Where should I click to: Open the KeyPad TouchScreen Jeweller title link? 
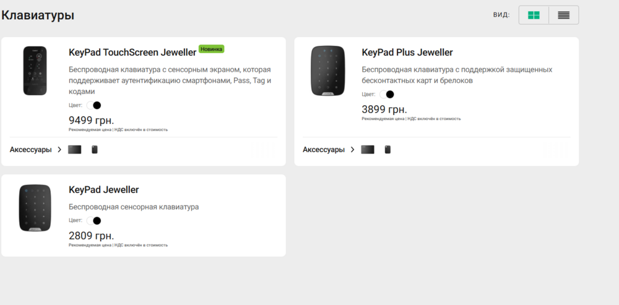click(132, 53)
